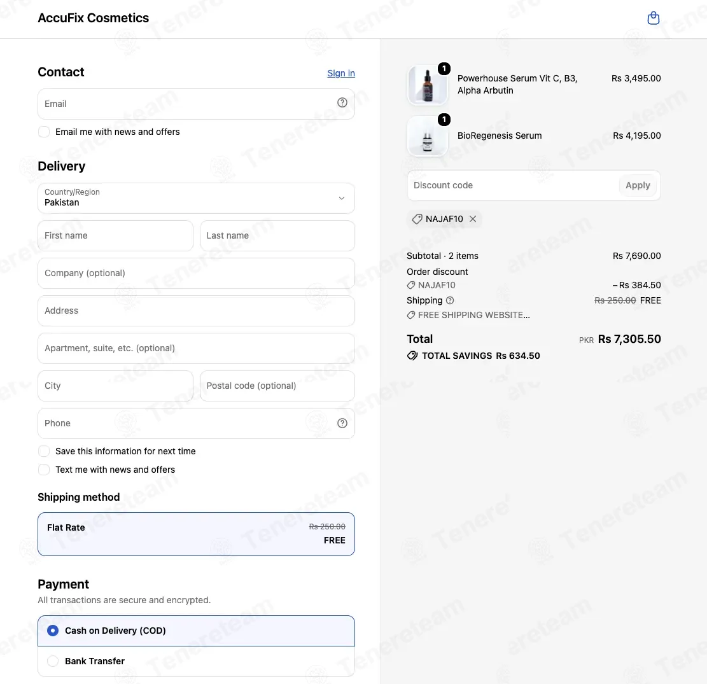Open the Country/Region dropdown
The height and width of the screenshot is (684, 707).
coord(196,198)
